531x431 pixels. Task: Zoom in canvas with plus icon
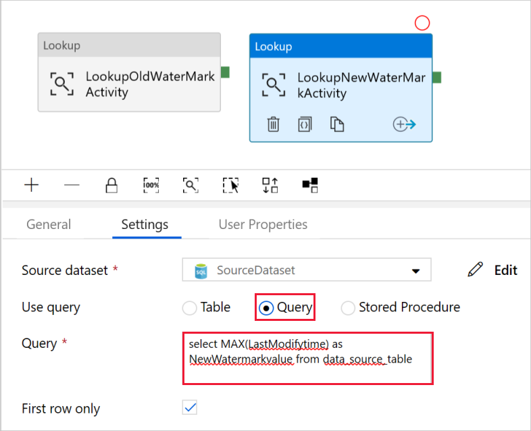(x=32, y=185)
